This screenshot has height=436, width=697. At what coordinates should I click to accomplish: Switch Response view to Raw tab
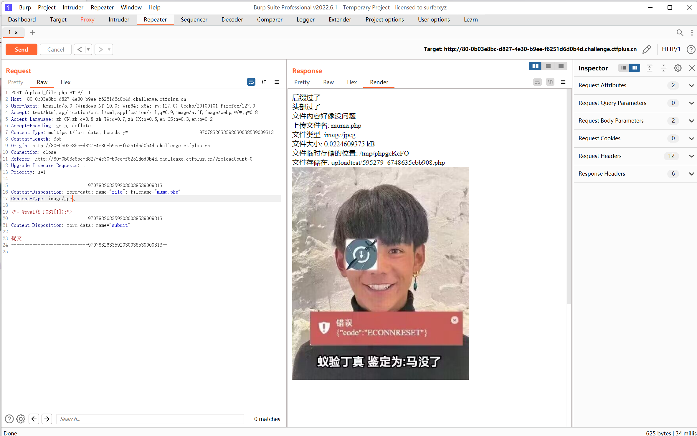point(328,82)
